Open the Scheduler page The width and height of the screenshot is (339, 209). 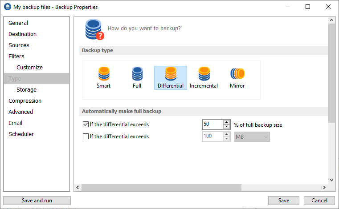click(37, 134)
